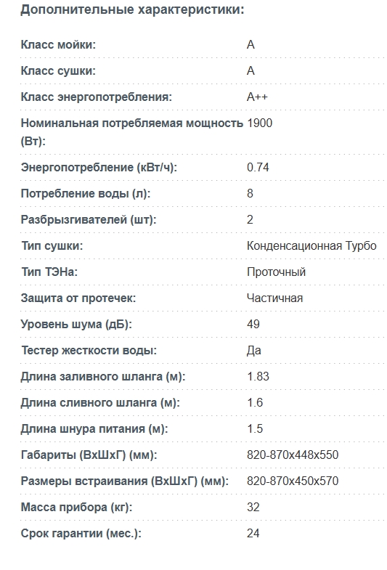Click the 'Проточный' heater type value
The width and height of the screenshot is (387, 570).
276,272
